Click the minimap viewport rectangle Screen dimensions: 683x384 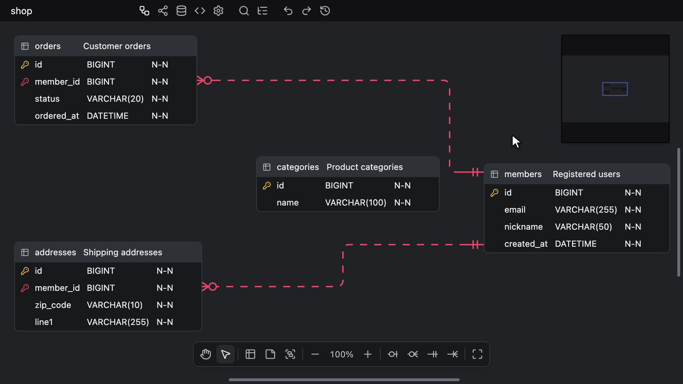(615, 89)
